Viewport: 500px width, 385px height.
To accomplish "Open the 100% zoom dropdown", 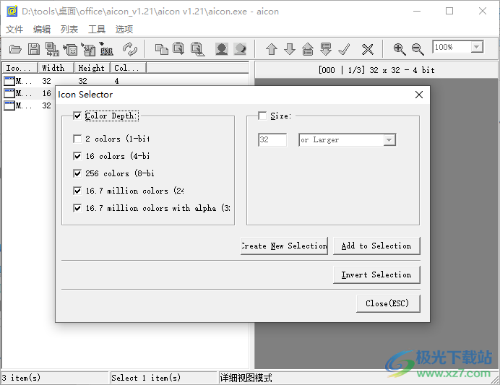I will pyautogui.click(x=477, y=47).
